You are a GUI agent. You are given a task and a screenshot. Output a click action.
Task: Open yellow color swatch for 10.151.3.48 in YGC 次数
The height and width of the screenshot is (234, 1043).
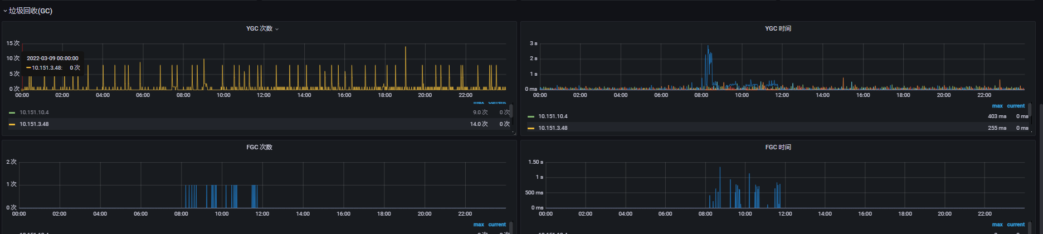point(12,124)
